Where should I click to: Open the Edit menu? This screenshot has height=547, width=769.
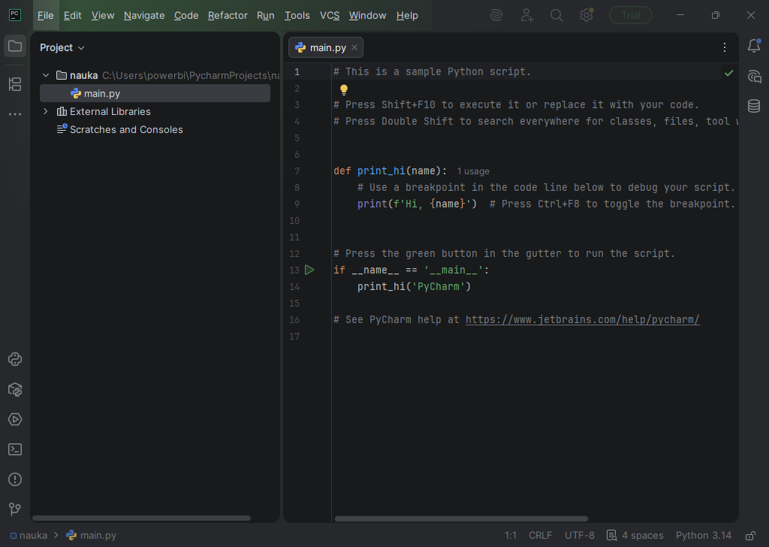(73, 15)
